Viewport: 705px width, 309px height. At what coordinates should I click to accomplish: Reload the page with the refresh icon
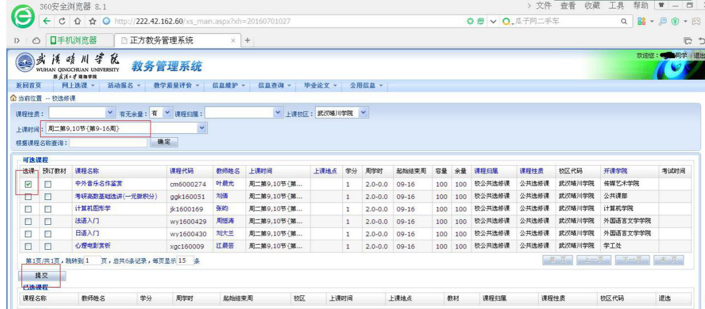[x=62, y=21]
